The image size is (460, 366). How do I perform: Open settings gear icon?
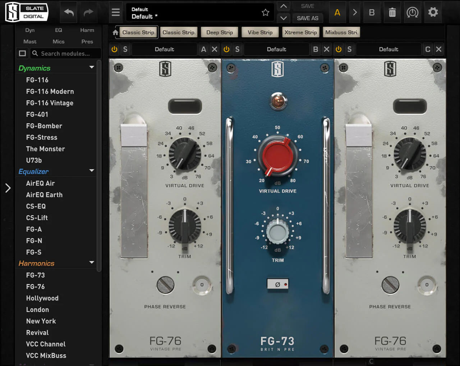coord(433,13)
